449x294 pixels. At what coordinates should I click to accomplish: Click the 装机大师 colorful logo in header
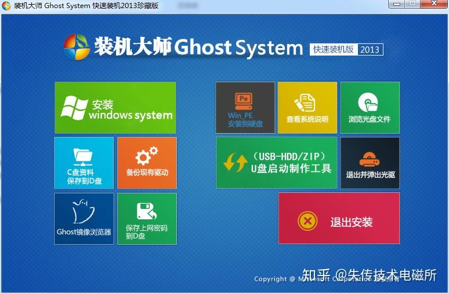(x=77, y=47)
